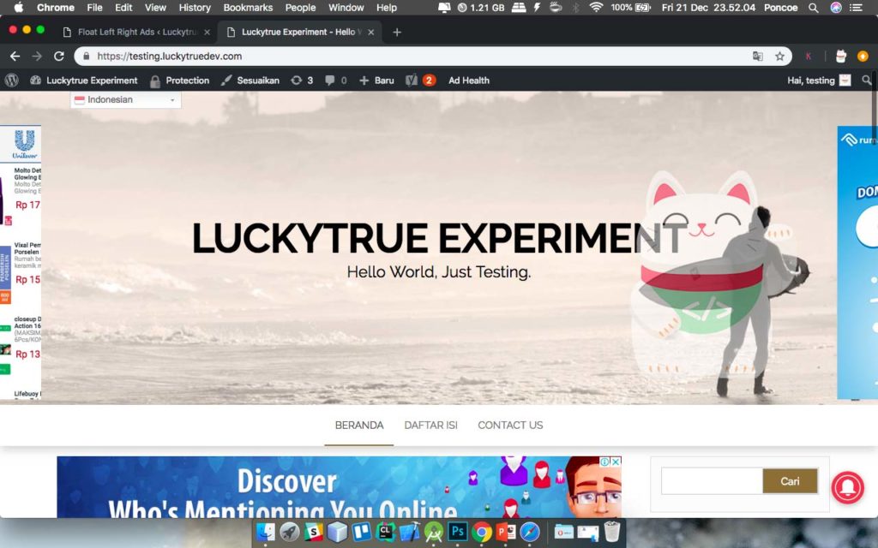Expand the Indonesian language dropdown

point(126,100)
